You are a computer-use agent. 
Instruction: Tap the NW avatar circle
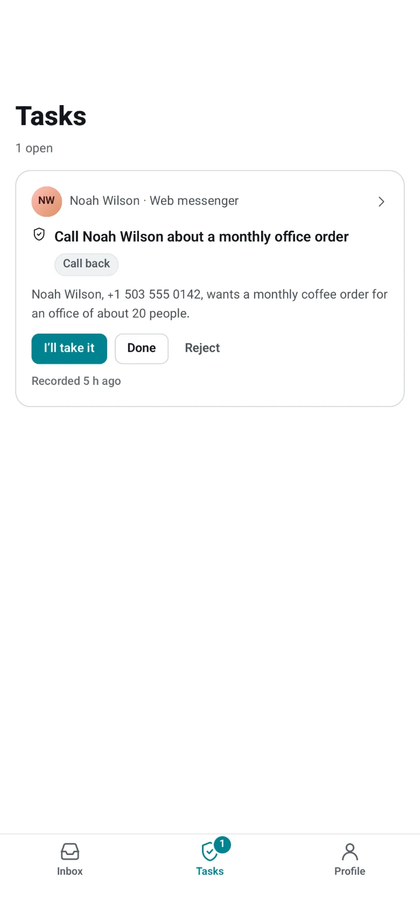47,201
